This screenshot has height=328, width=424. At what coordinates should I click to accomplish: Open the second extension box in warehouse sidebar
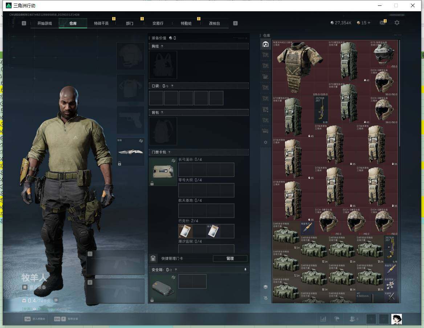coord(265,66)
